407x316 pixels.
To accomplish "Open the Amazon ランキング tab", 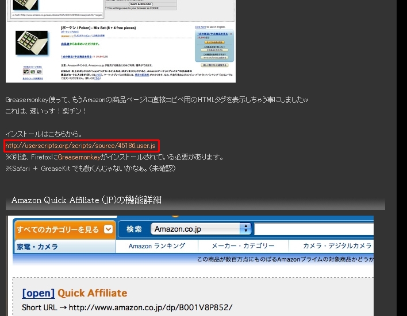I will pos(157,246).
